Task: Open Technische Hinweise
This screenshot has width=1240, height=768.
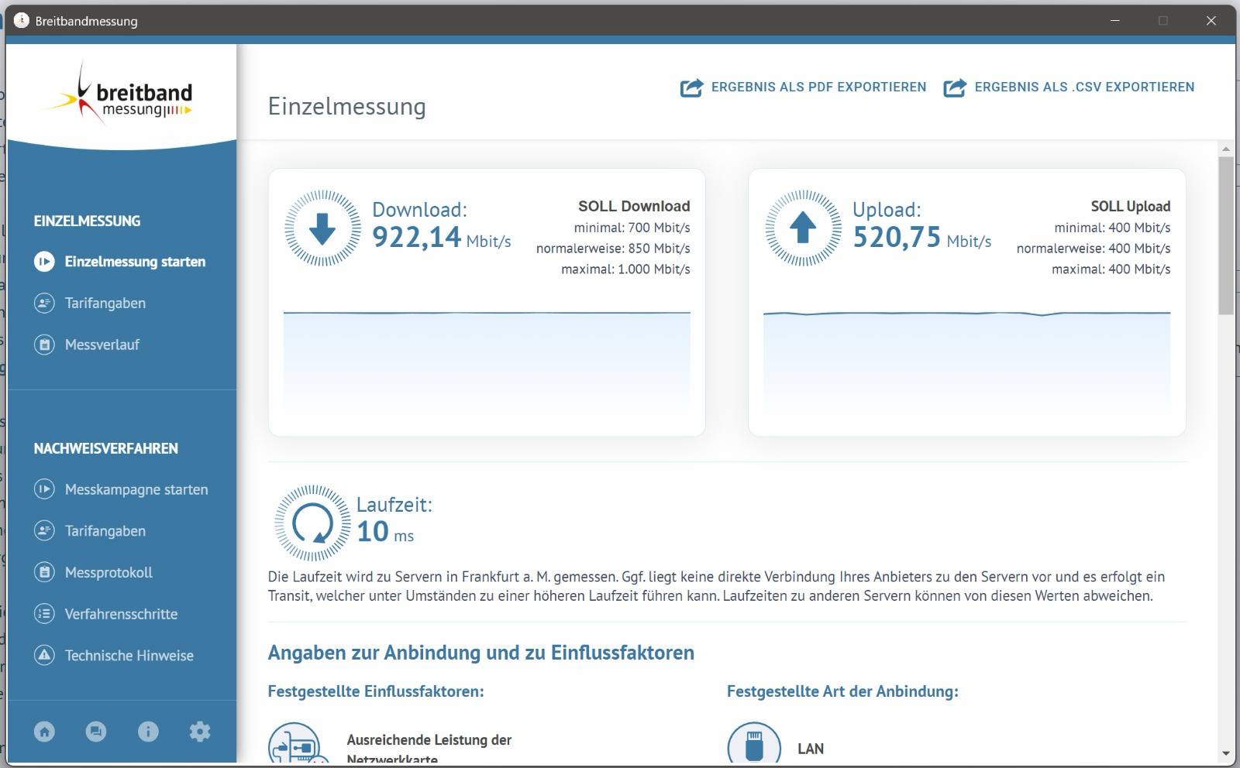Action: tap(129, 656)
